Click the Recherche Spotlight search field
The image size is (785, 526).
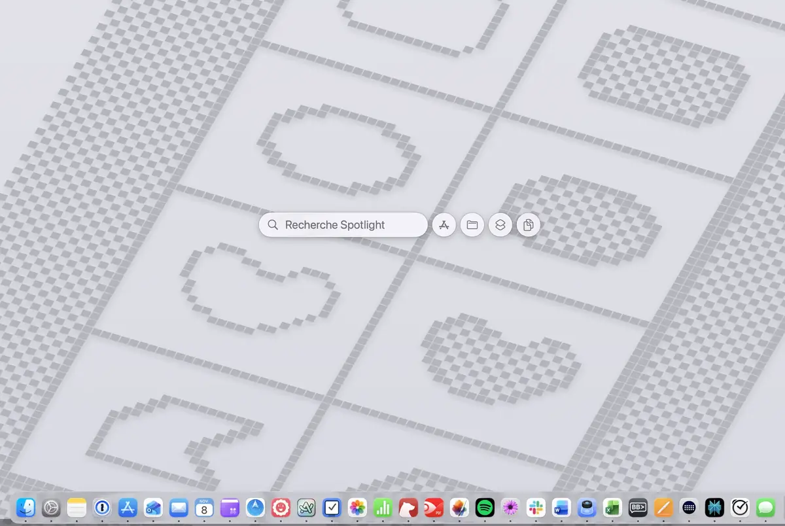point(342,224)
